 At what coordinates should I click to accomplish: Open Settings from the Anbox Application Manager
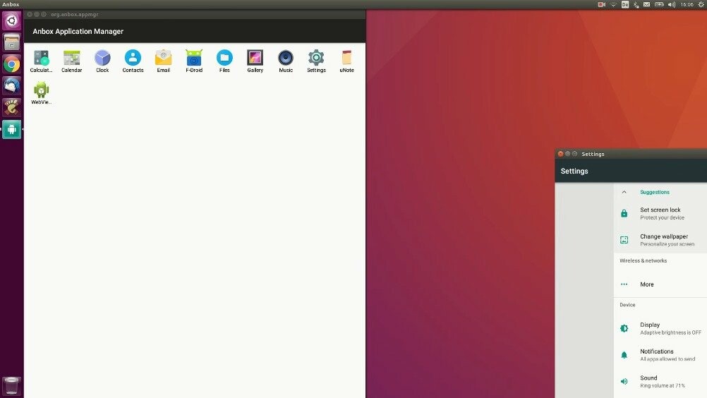tap(316, 59)
